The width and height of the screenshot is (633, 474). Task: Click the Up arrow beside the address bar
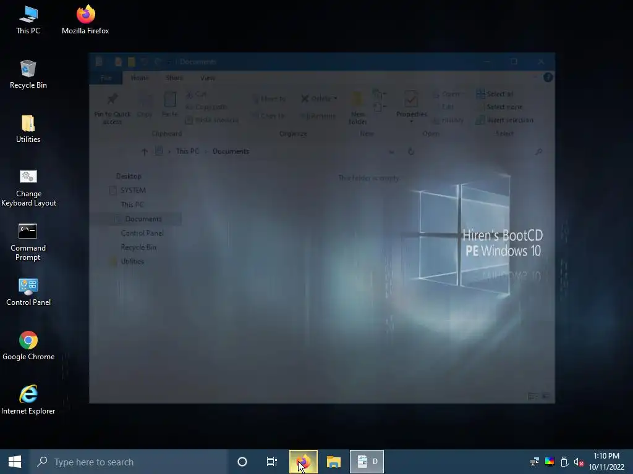tap(144, 152)
